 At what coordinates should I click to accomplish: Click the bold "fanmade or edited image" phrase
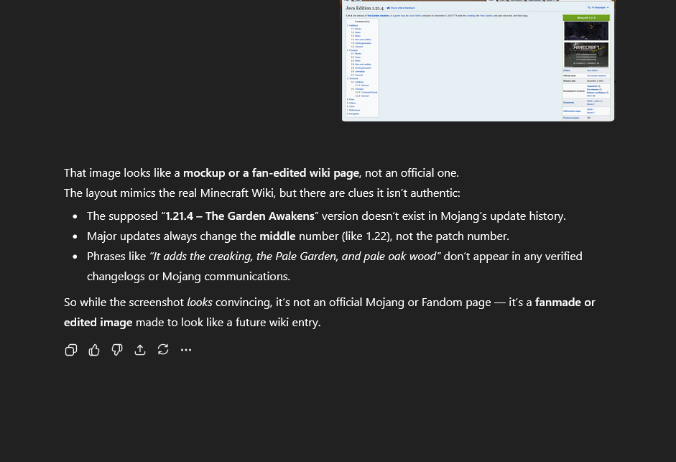pyautogui.click(x=565, y=302)
